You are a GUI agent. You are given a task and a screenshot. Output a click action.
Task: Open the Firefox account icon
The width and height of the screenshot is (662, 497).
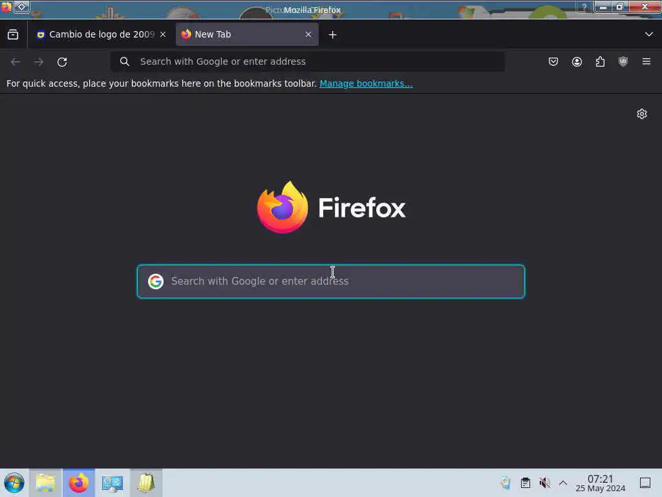577,61
